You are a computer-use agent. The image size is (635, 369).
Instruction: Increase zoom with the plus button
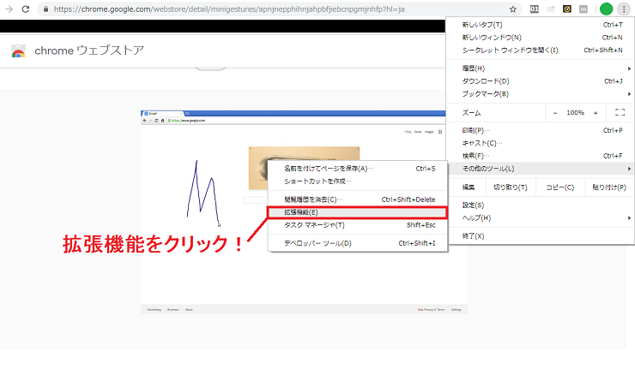[596, 113]
